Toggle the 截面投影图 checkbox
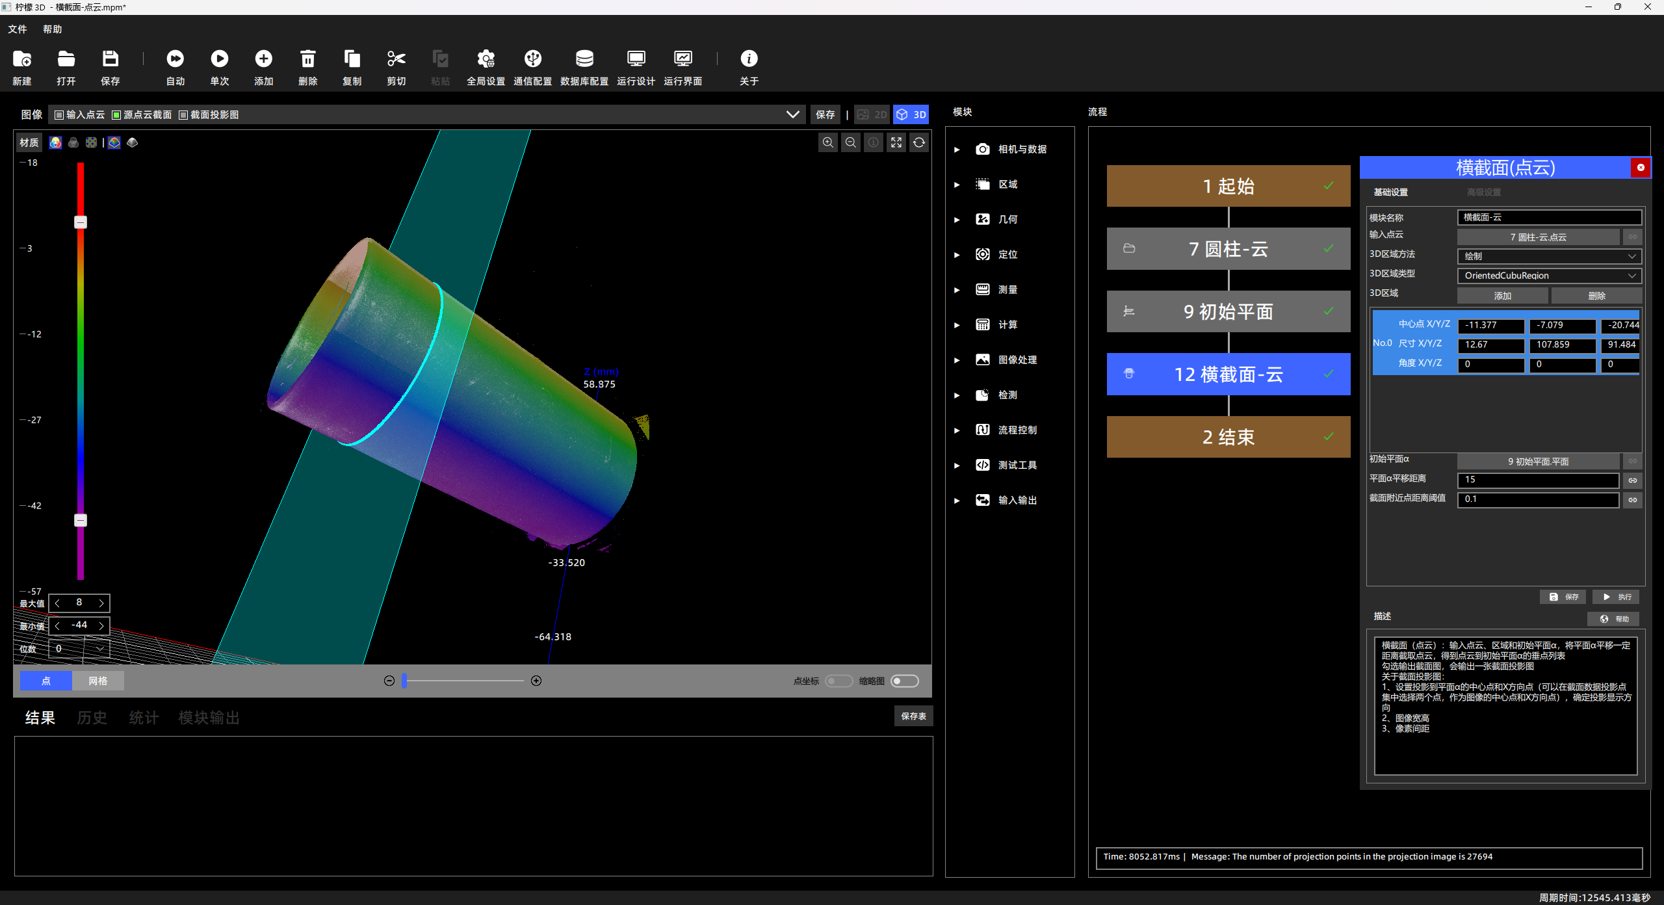 pyautogui.click(x=183, y=114)
